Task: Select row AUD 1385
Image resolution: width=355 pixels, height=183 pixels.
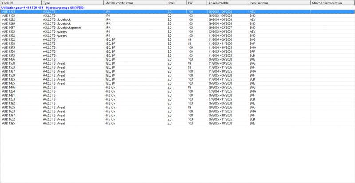Action: [177, 79]
